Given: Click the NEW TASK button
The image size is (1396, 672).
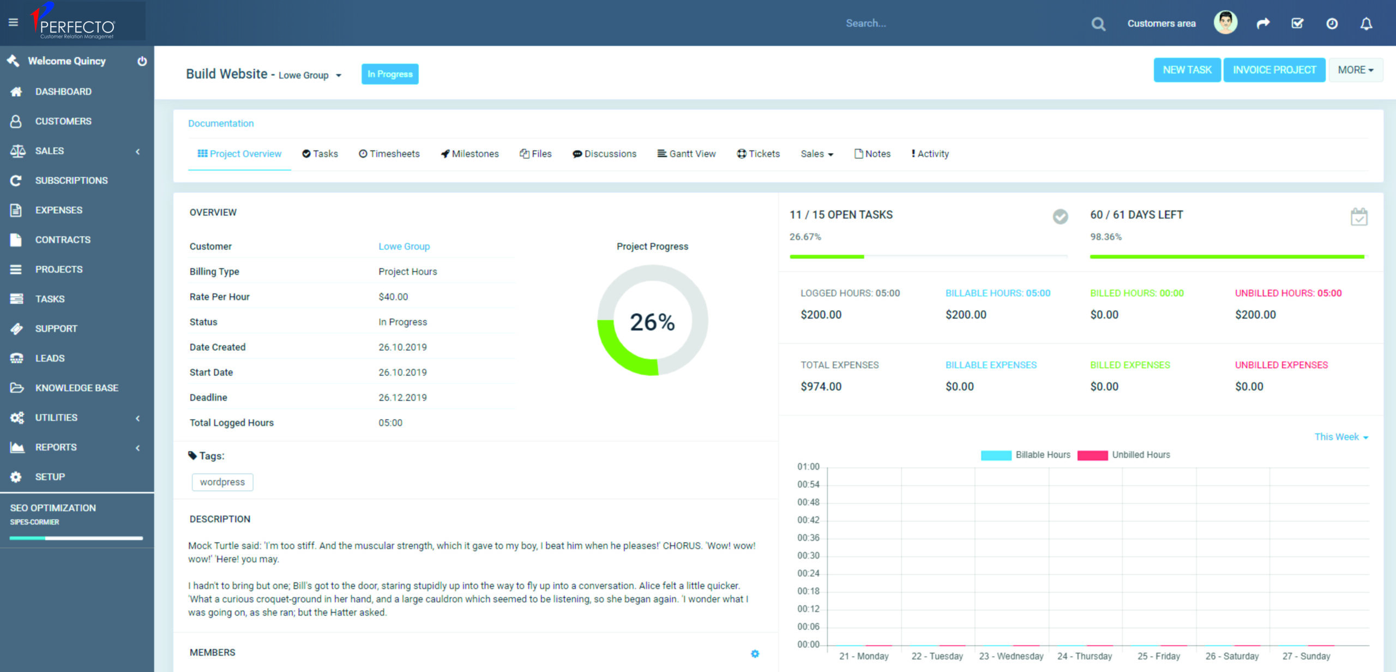Looking at the screenshot, I should [1187, 70].
